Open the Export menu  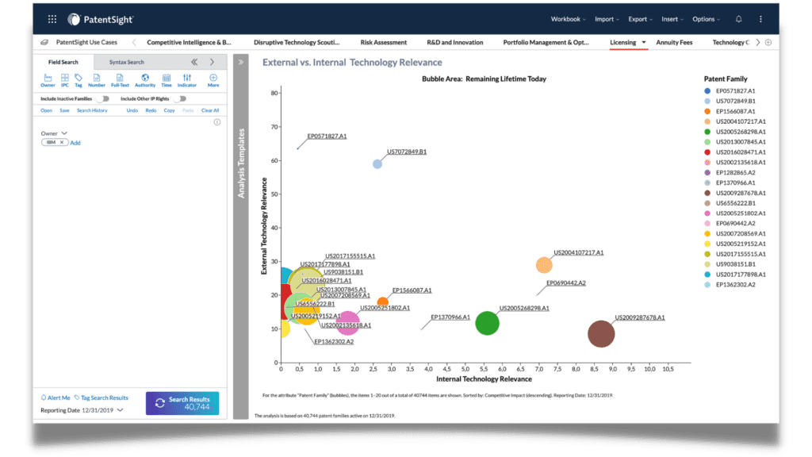pyautogui.click(x=640, y=19)
